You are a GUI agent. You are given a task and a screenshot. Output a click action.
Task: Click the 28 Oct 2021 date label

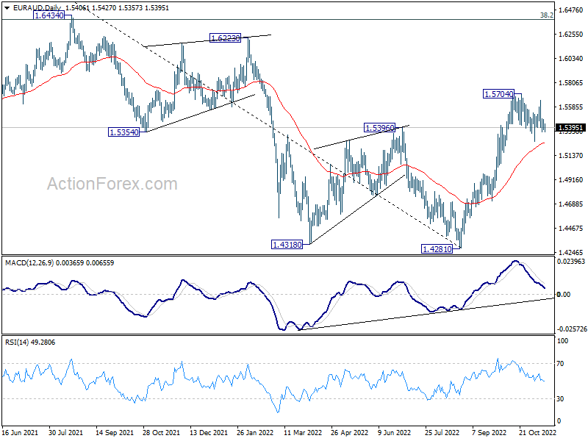(x=161, y=432)
